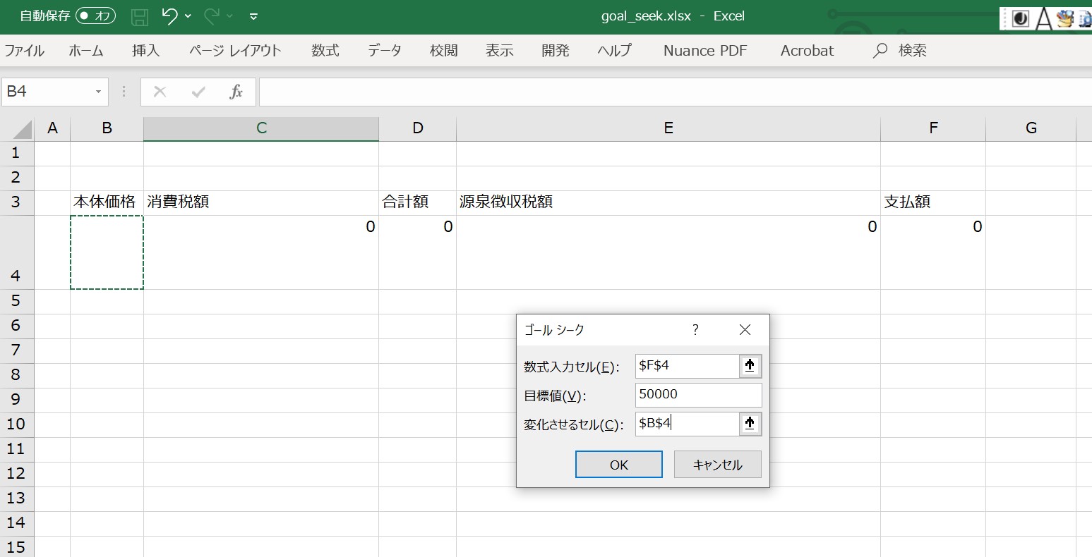The height and width of the screenshot is (557, 1092).
Task: Click キャンセル in Goal Seek dialog
Action: tap(718, 465)
